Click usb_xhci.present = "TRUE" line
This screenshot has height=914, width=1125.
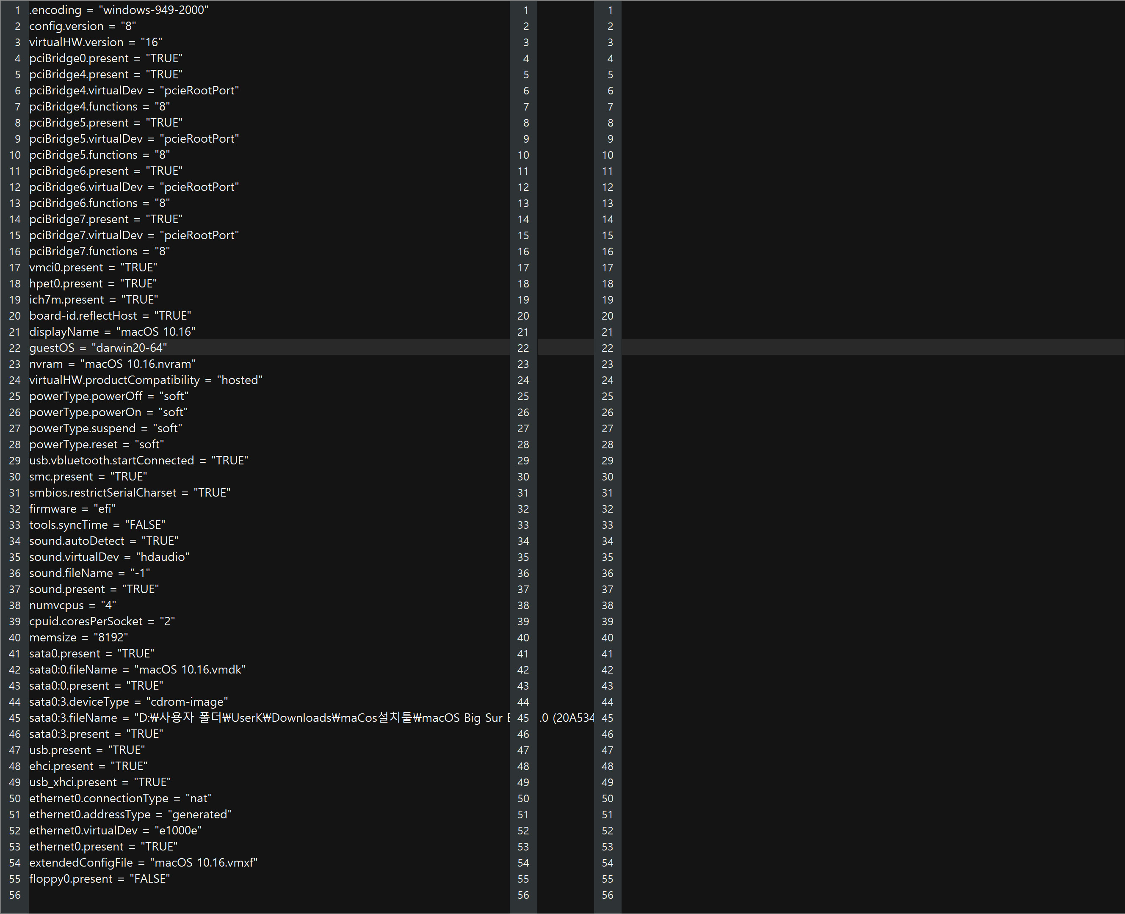click(x=100, y=782)
